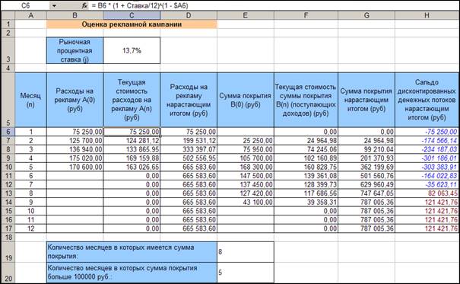Click cell G14 showing 787 005,36
This screenshot has height=284, width=460.
pos(366,203)
